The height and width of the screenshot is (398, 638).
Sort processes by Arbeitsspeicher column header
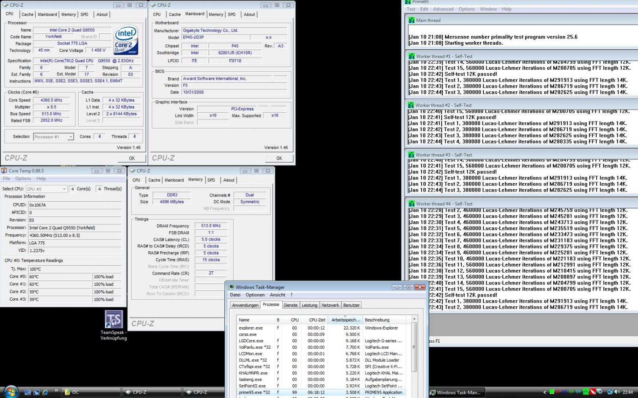(345, 320)
